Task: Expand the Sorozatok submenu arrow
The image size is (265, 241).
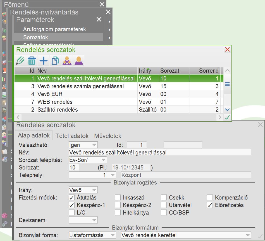Action: [109, 38]
